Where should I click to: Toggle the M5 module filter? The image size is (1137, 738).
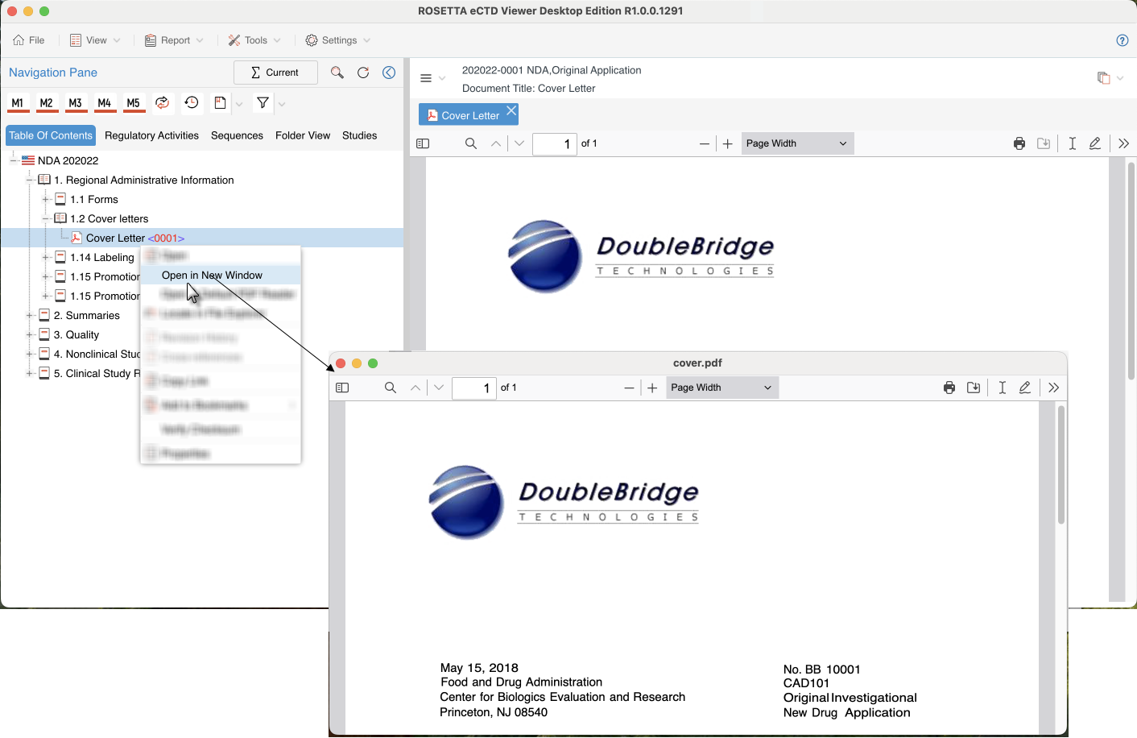[134, 103]
